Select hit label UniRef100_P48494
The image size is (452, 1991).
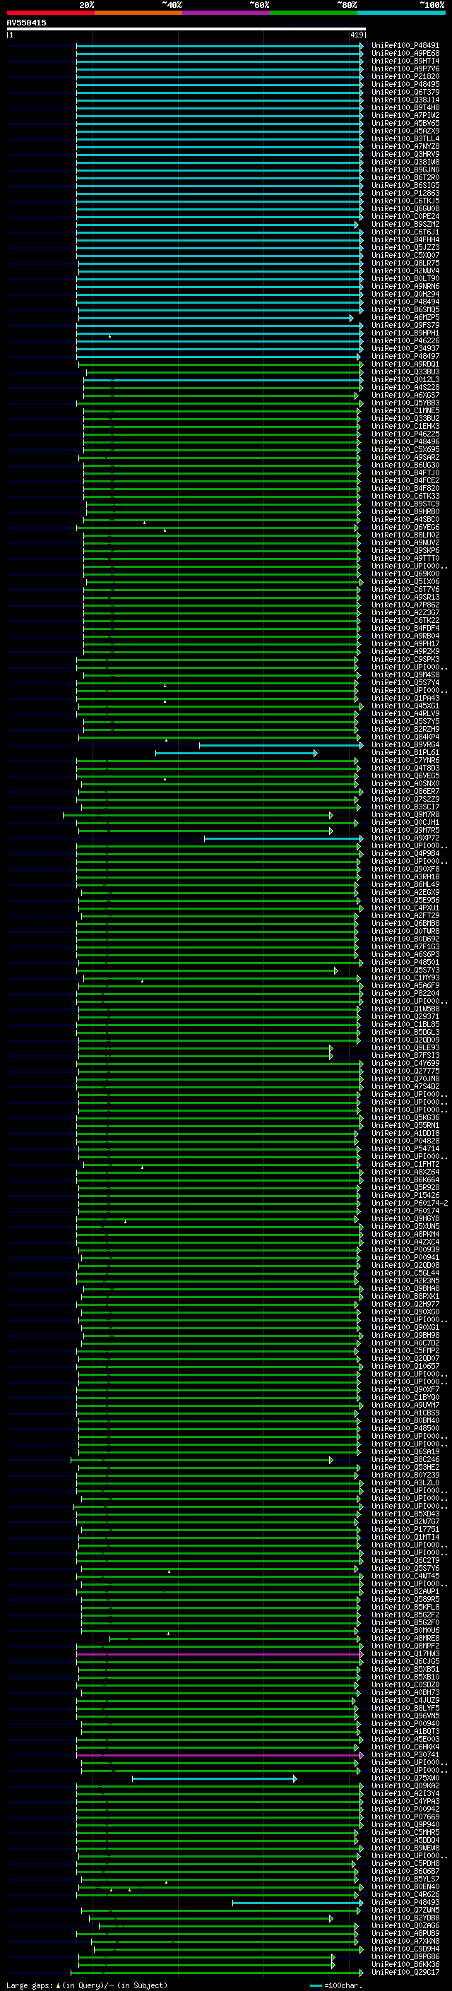coord(405,302)
